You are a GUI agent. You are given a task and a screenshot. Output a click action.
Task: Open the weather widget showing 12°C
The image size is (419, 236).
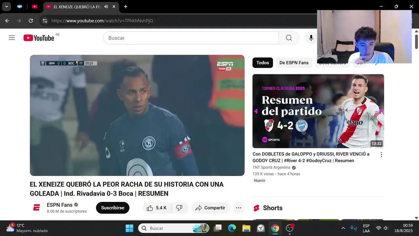[x=27, y=228]
